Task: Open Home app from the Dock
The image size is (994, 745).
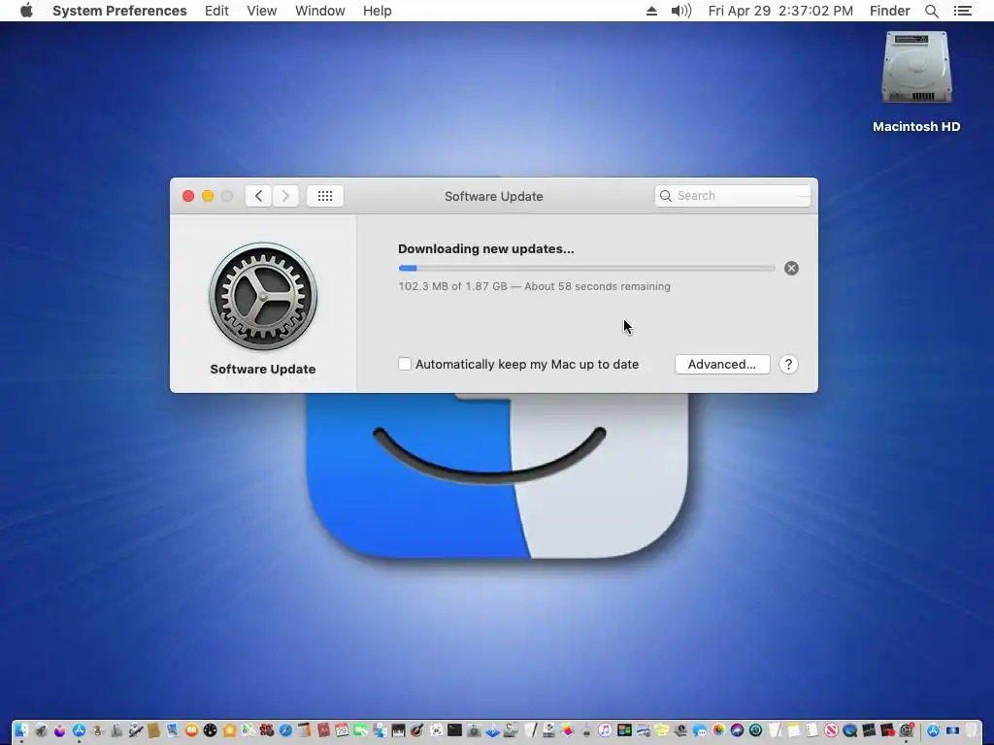Action: (229, 730)
